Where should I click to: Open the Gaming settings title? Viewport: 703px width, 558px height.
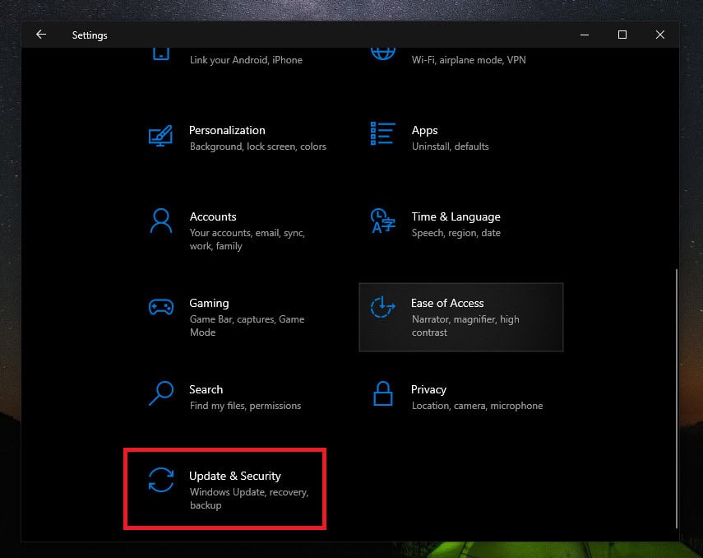coord(209,304)
